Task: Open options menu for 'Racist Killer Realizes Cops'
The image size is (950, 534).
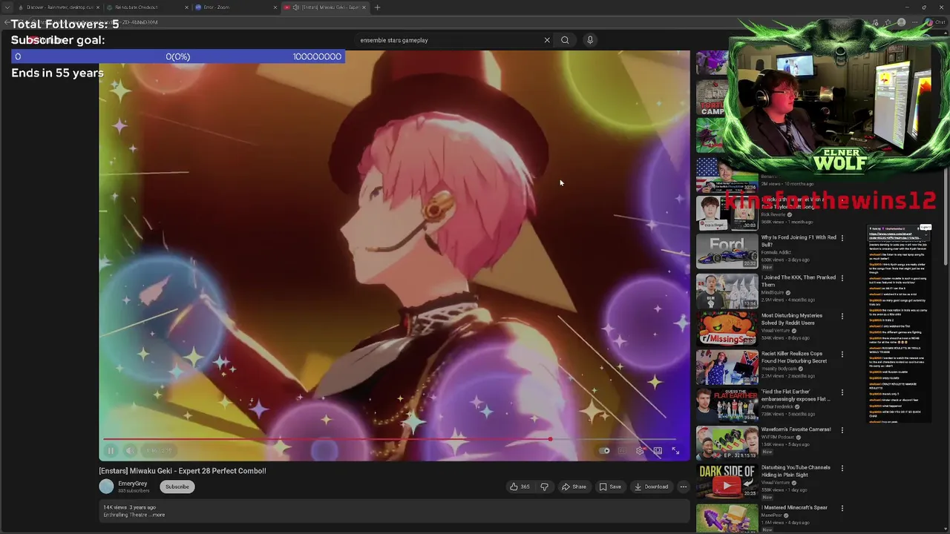Action: (842, 355)
